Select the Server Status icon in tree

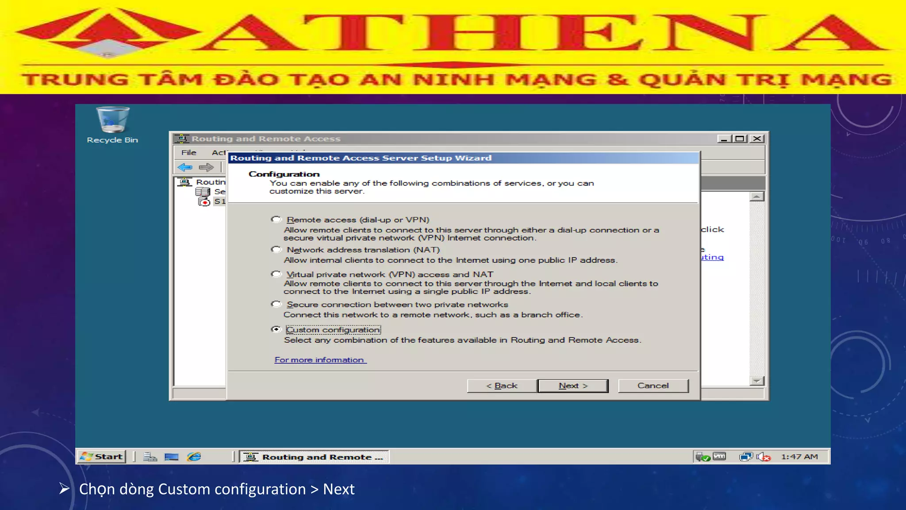click(x=203, y=192)
